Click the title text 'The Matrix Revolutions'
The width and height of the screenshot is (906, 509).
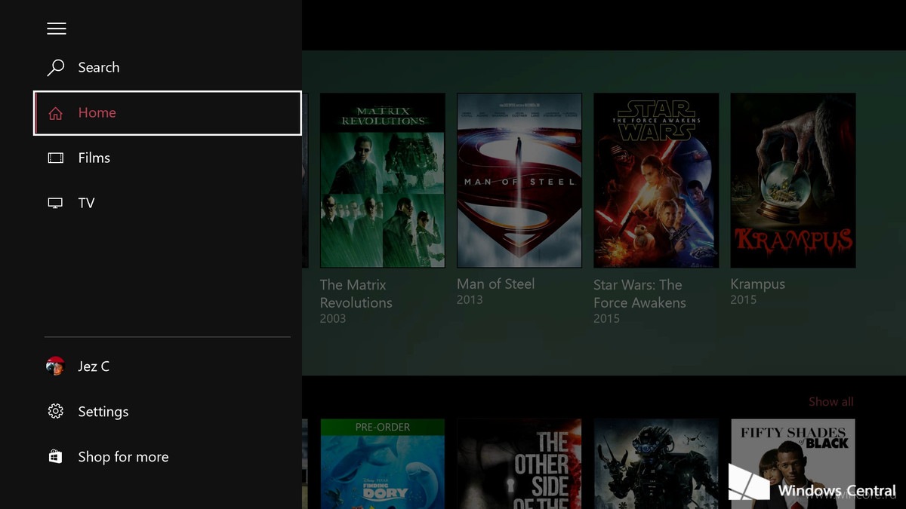(356, 294)
